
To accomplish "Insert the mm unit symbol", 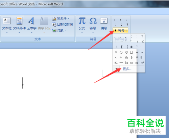I will 131,63.
